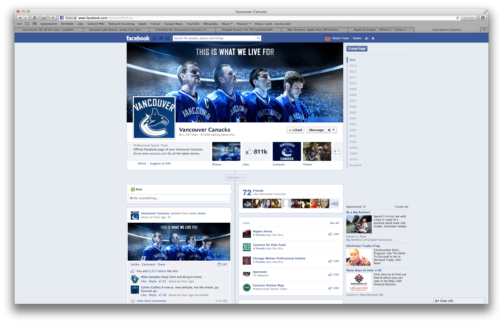Open the Downloads toolbar icon
This screenshot has height=324, width=503.
point(483,18)
